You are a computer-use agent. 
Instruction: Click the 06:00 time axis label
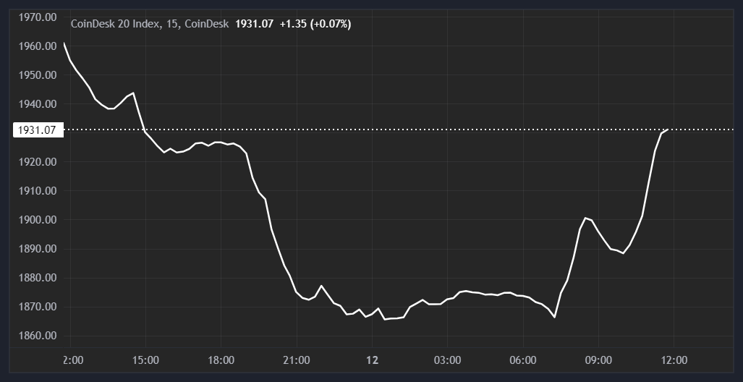[523, 360]
